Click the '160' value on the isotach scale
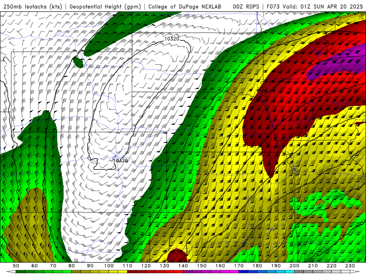Image resolution: width=366 pixels, height=274 pixels. coord(220,266)
